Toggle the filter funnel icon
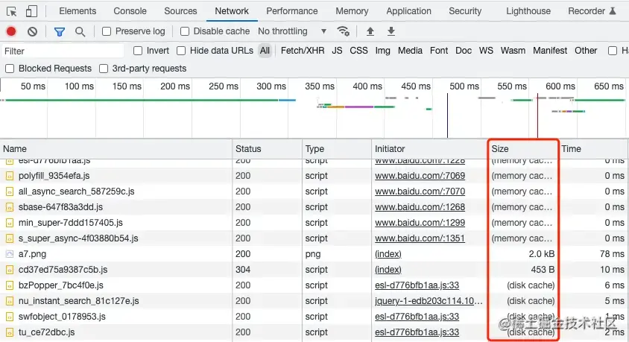Viewport: 629px width, 342px height. click(x=60, y=32)
